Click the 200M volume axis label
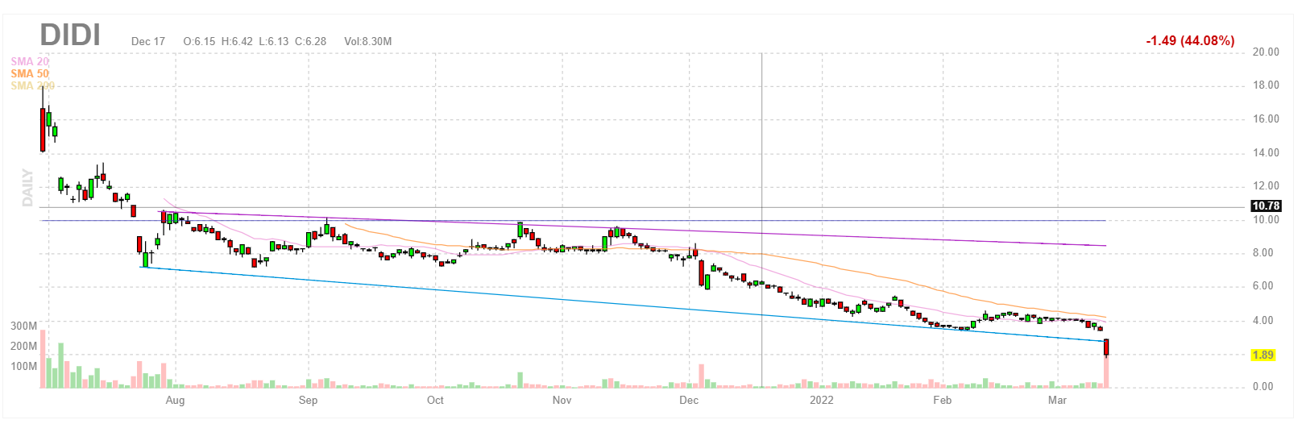Screen dimensions: 1306x424 (23, 346)
